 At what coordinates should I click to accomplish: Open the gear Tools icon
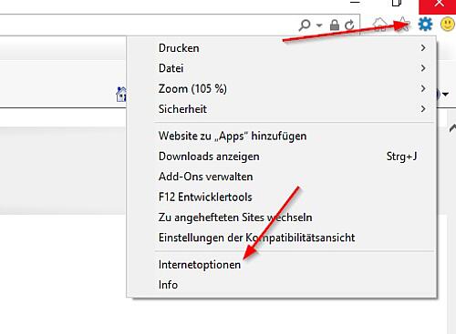[x=425, y=24]
